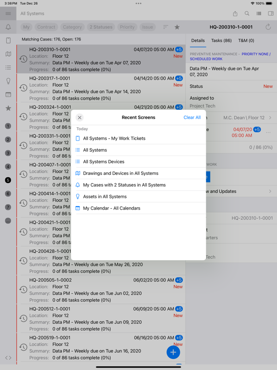277x370 pixels.
Task: Open the calendar sidebar icon
Action: [8, 94]
